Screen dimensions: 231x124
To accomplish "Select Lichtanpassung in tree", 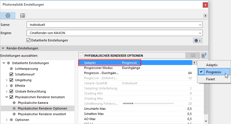I will pyautogui.click(x=27, y=69).
